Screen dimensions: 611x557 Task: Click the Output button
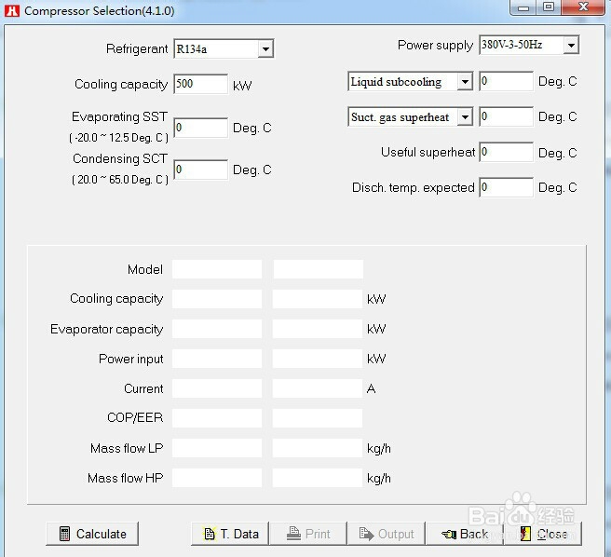click(387, 534)
